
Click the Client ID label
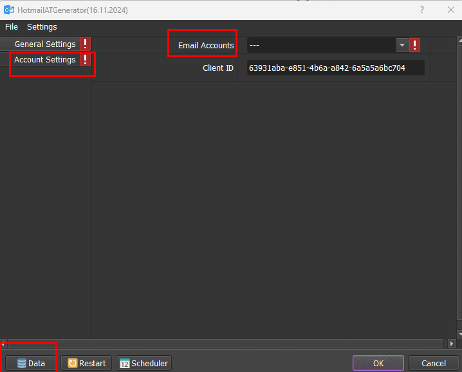click(218, 68)
